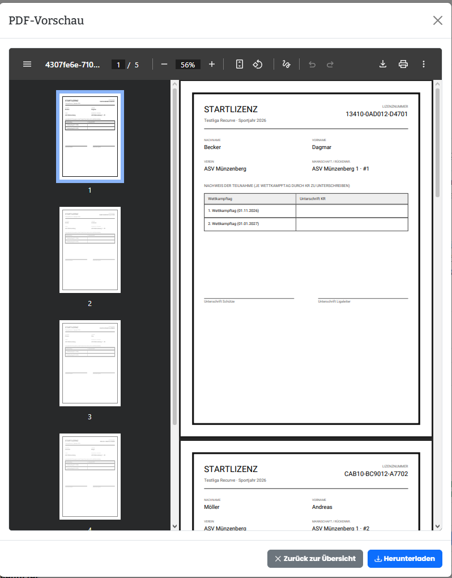Click the document view scrollbar thumb
452x578 pixels.
(438, 143)
